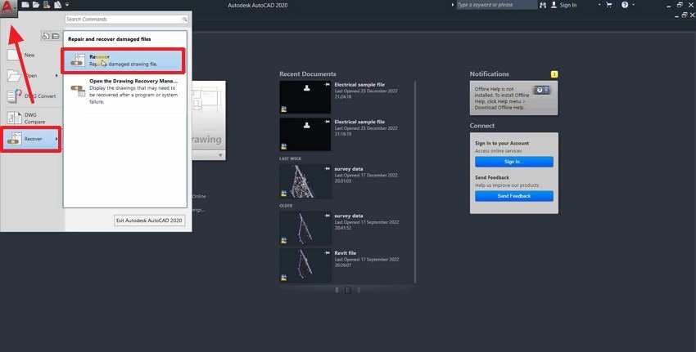Select DWG Convert menu entry
The height and width of the screenshot is (352, 696).
(x=31, y=96)
